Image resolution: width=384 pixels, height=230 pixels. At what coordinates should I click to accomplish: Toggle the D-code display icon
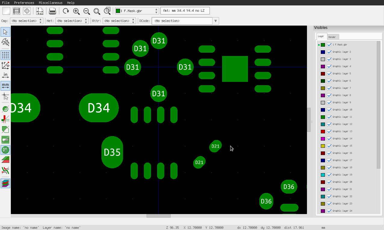pos(5,150)
